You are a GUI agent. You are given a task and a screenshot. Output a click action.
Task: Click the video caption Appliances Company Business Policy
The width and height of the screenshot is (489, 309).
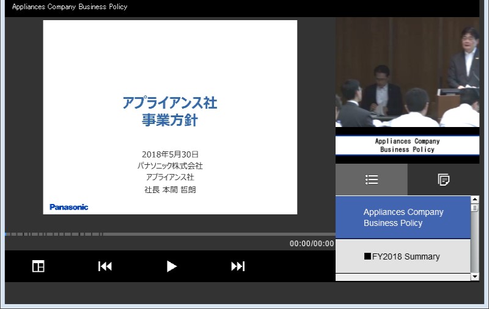pyautogui.click(x=407, y=145)
